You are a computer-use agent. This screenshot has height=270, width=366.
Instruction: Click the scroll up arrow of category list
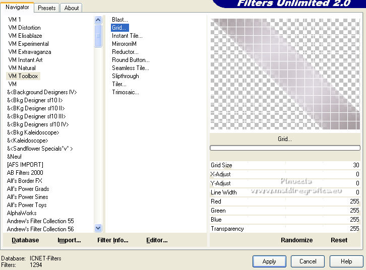point(98,20)
